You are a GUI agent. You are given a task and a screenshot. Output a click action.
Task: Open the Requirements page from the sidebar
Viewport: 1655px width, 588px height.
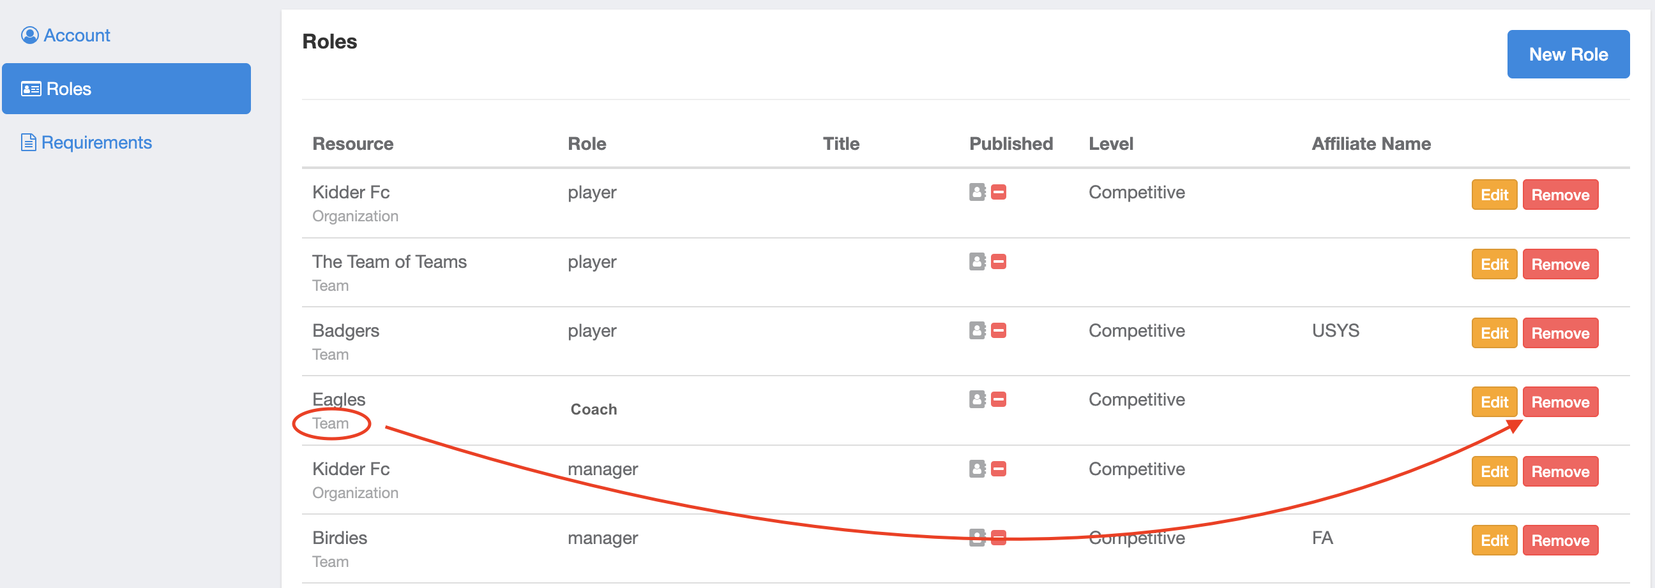pyautogui.click(x=96, y=142)
